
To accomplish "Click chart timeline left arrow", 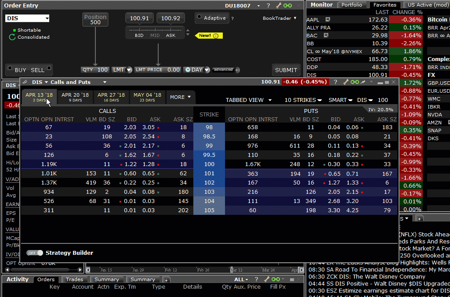I will click(88, 270).
